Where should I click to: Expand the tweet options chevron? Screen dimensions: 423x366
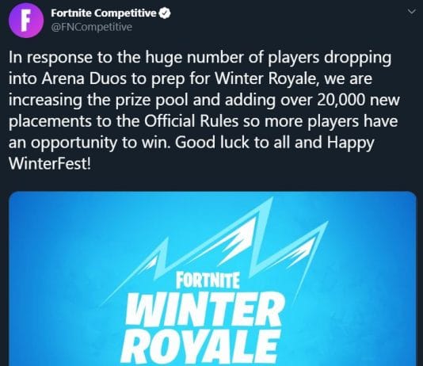tap(411, 12)
